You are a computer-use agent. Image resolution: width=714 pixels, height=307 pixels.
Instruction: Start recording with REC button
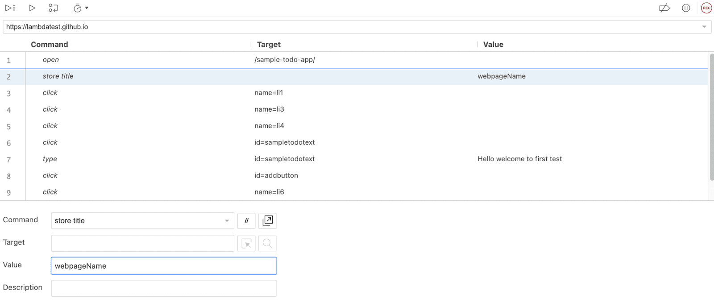[x=706, y=8]
